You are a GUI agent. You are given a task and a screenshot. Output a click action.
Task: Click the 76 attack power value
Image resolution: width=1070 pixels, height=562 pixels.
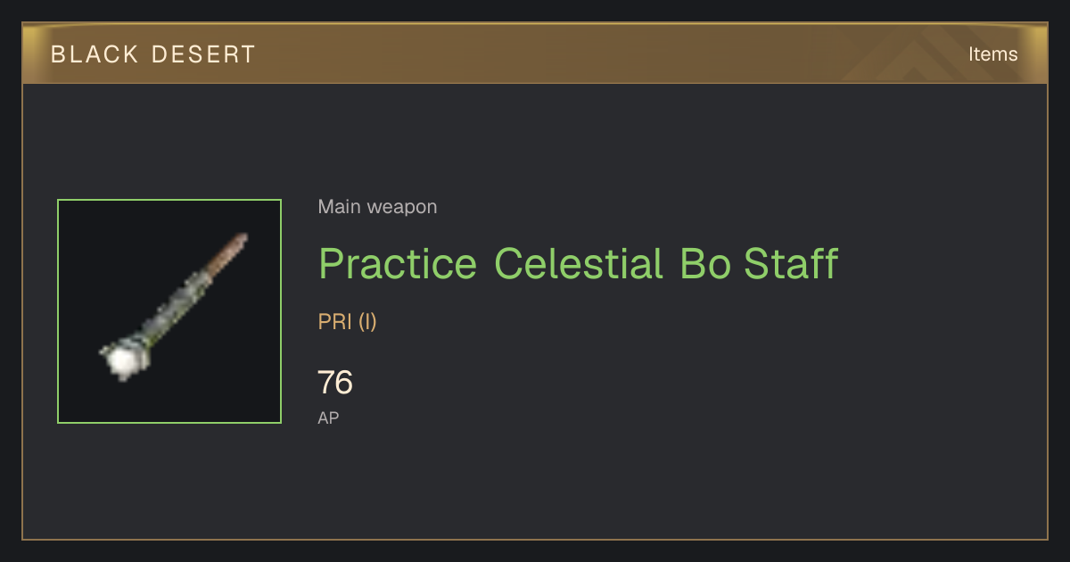335,383
